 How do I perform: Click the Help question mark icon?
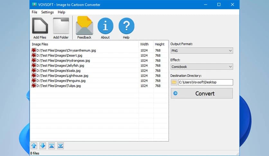[x=126, y=26]
